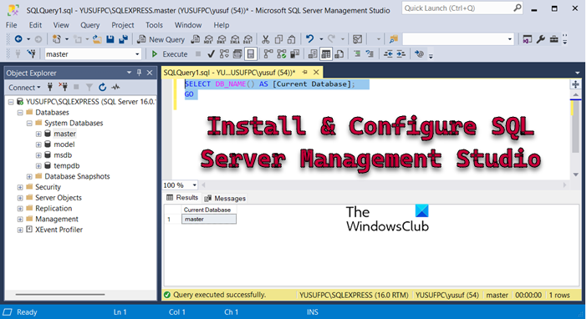Open the Toolbox icon
The image size is (587, 319).
point(554,39)
